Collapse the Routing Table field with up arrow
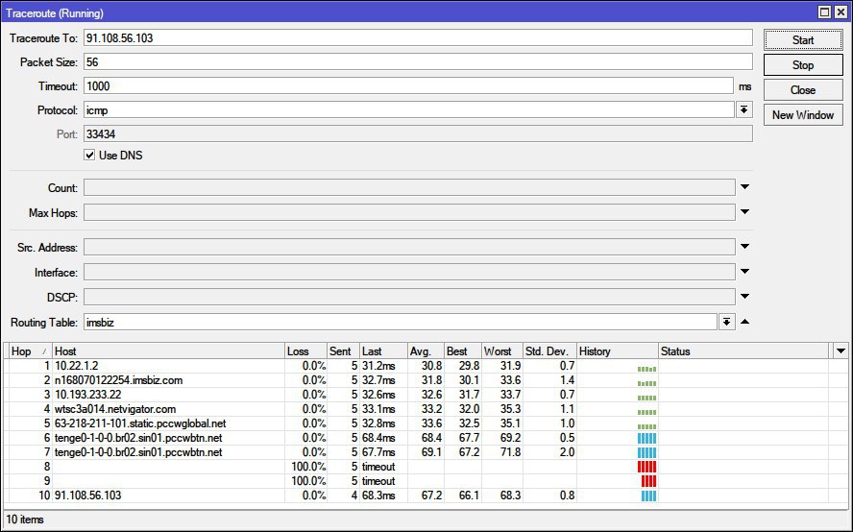 tap(744, 323)
